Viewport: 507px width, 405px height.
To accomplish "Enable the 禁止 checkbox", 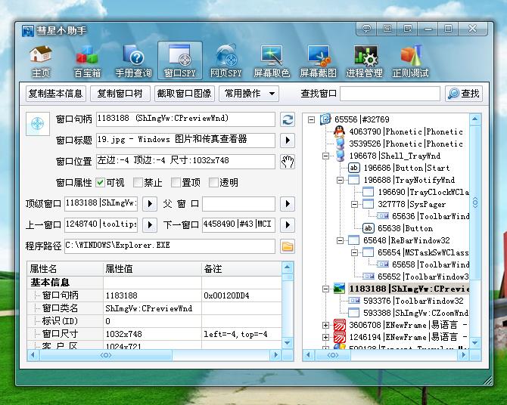I will 138,182.
